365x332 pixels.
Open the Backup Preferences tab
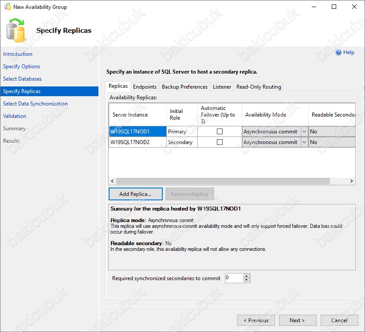(x=184, y=87)
